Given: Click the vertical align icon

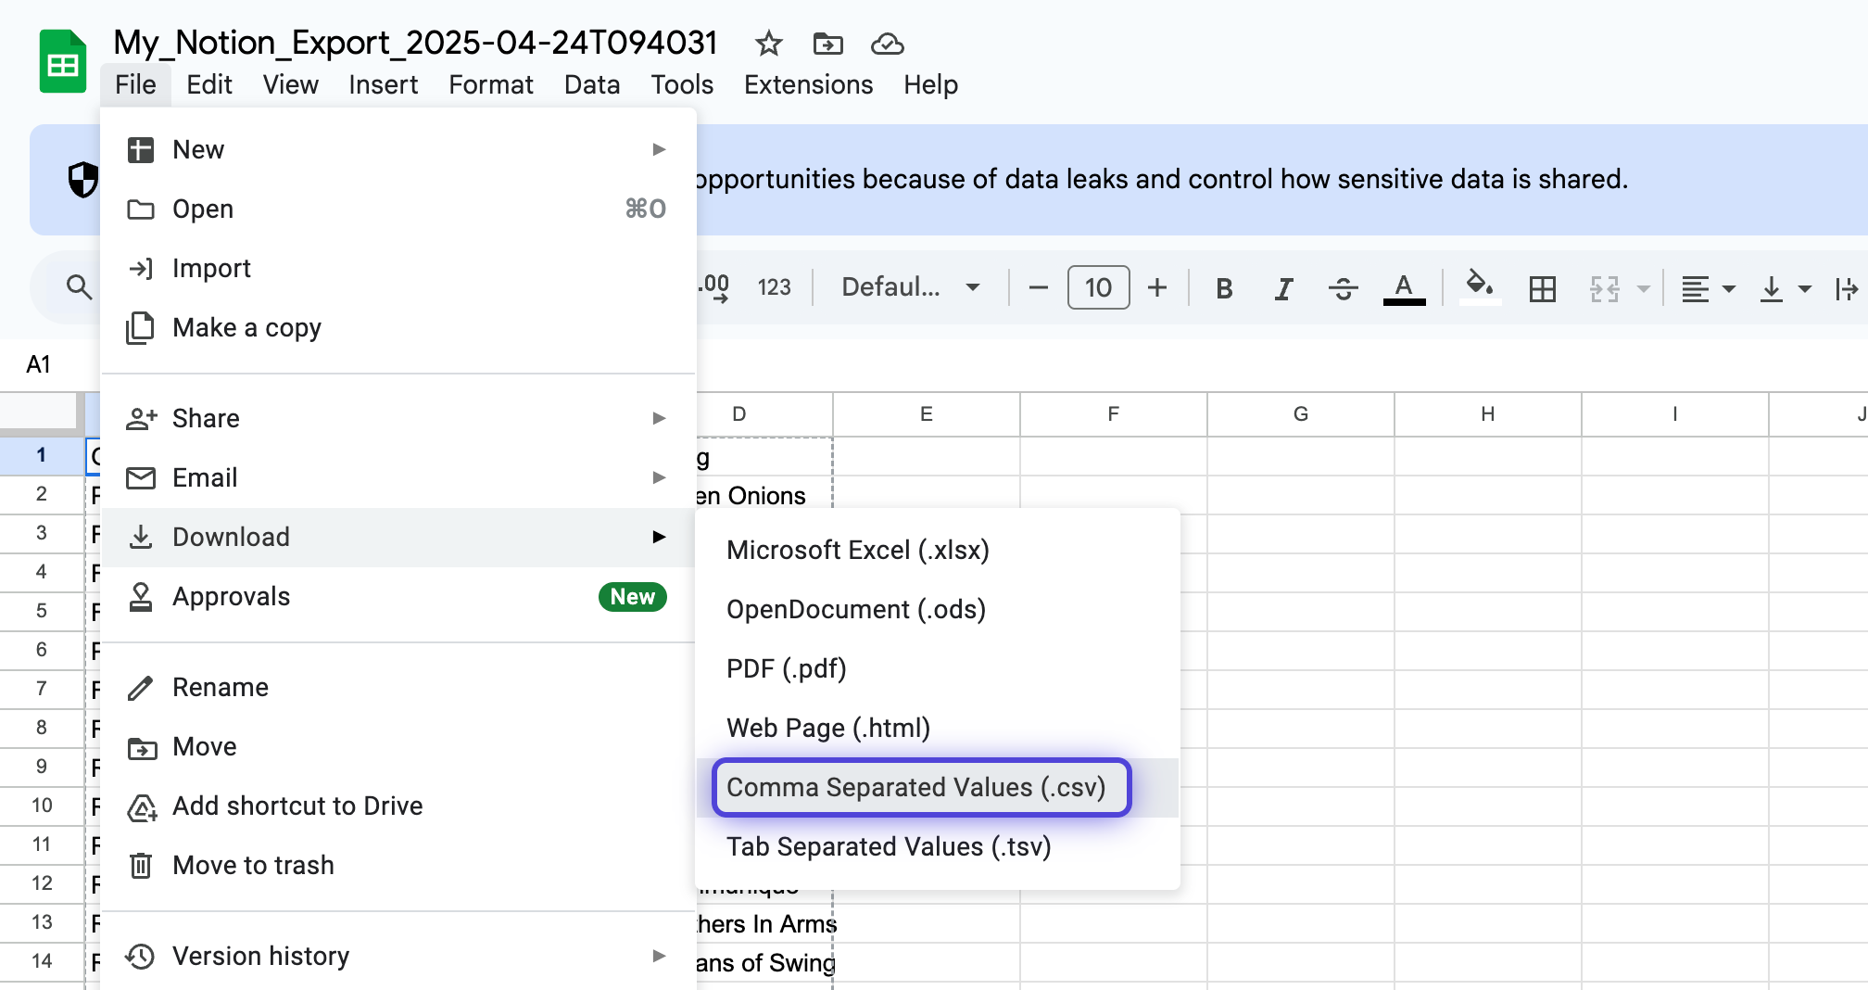Looking at the screenshot, I should pos(1772,288).
